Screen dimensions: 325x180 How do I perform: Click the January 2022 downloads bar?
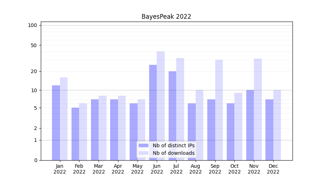pos(64,118)
